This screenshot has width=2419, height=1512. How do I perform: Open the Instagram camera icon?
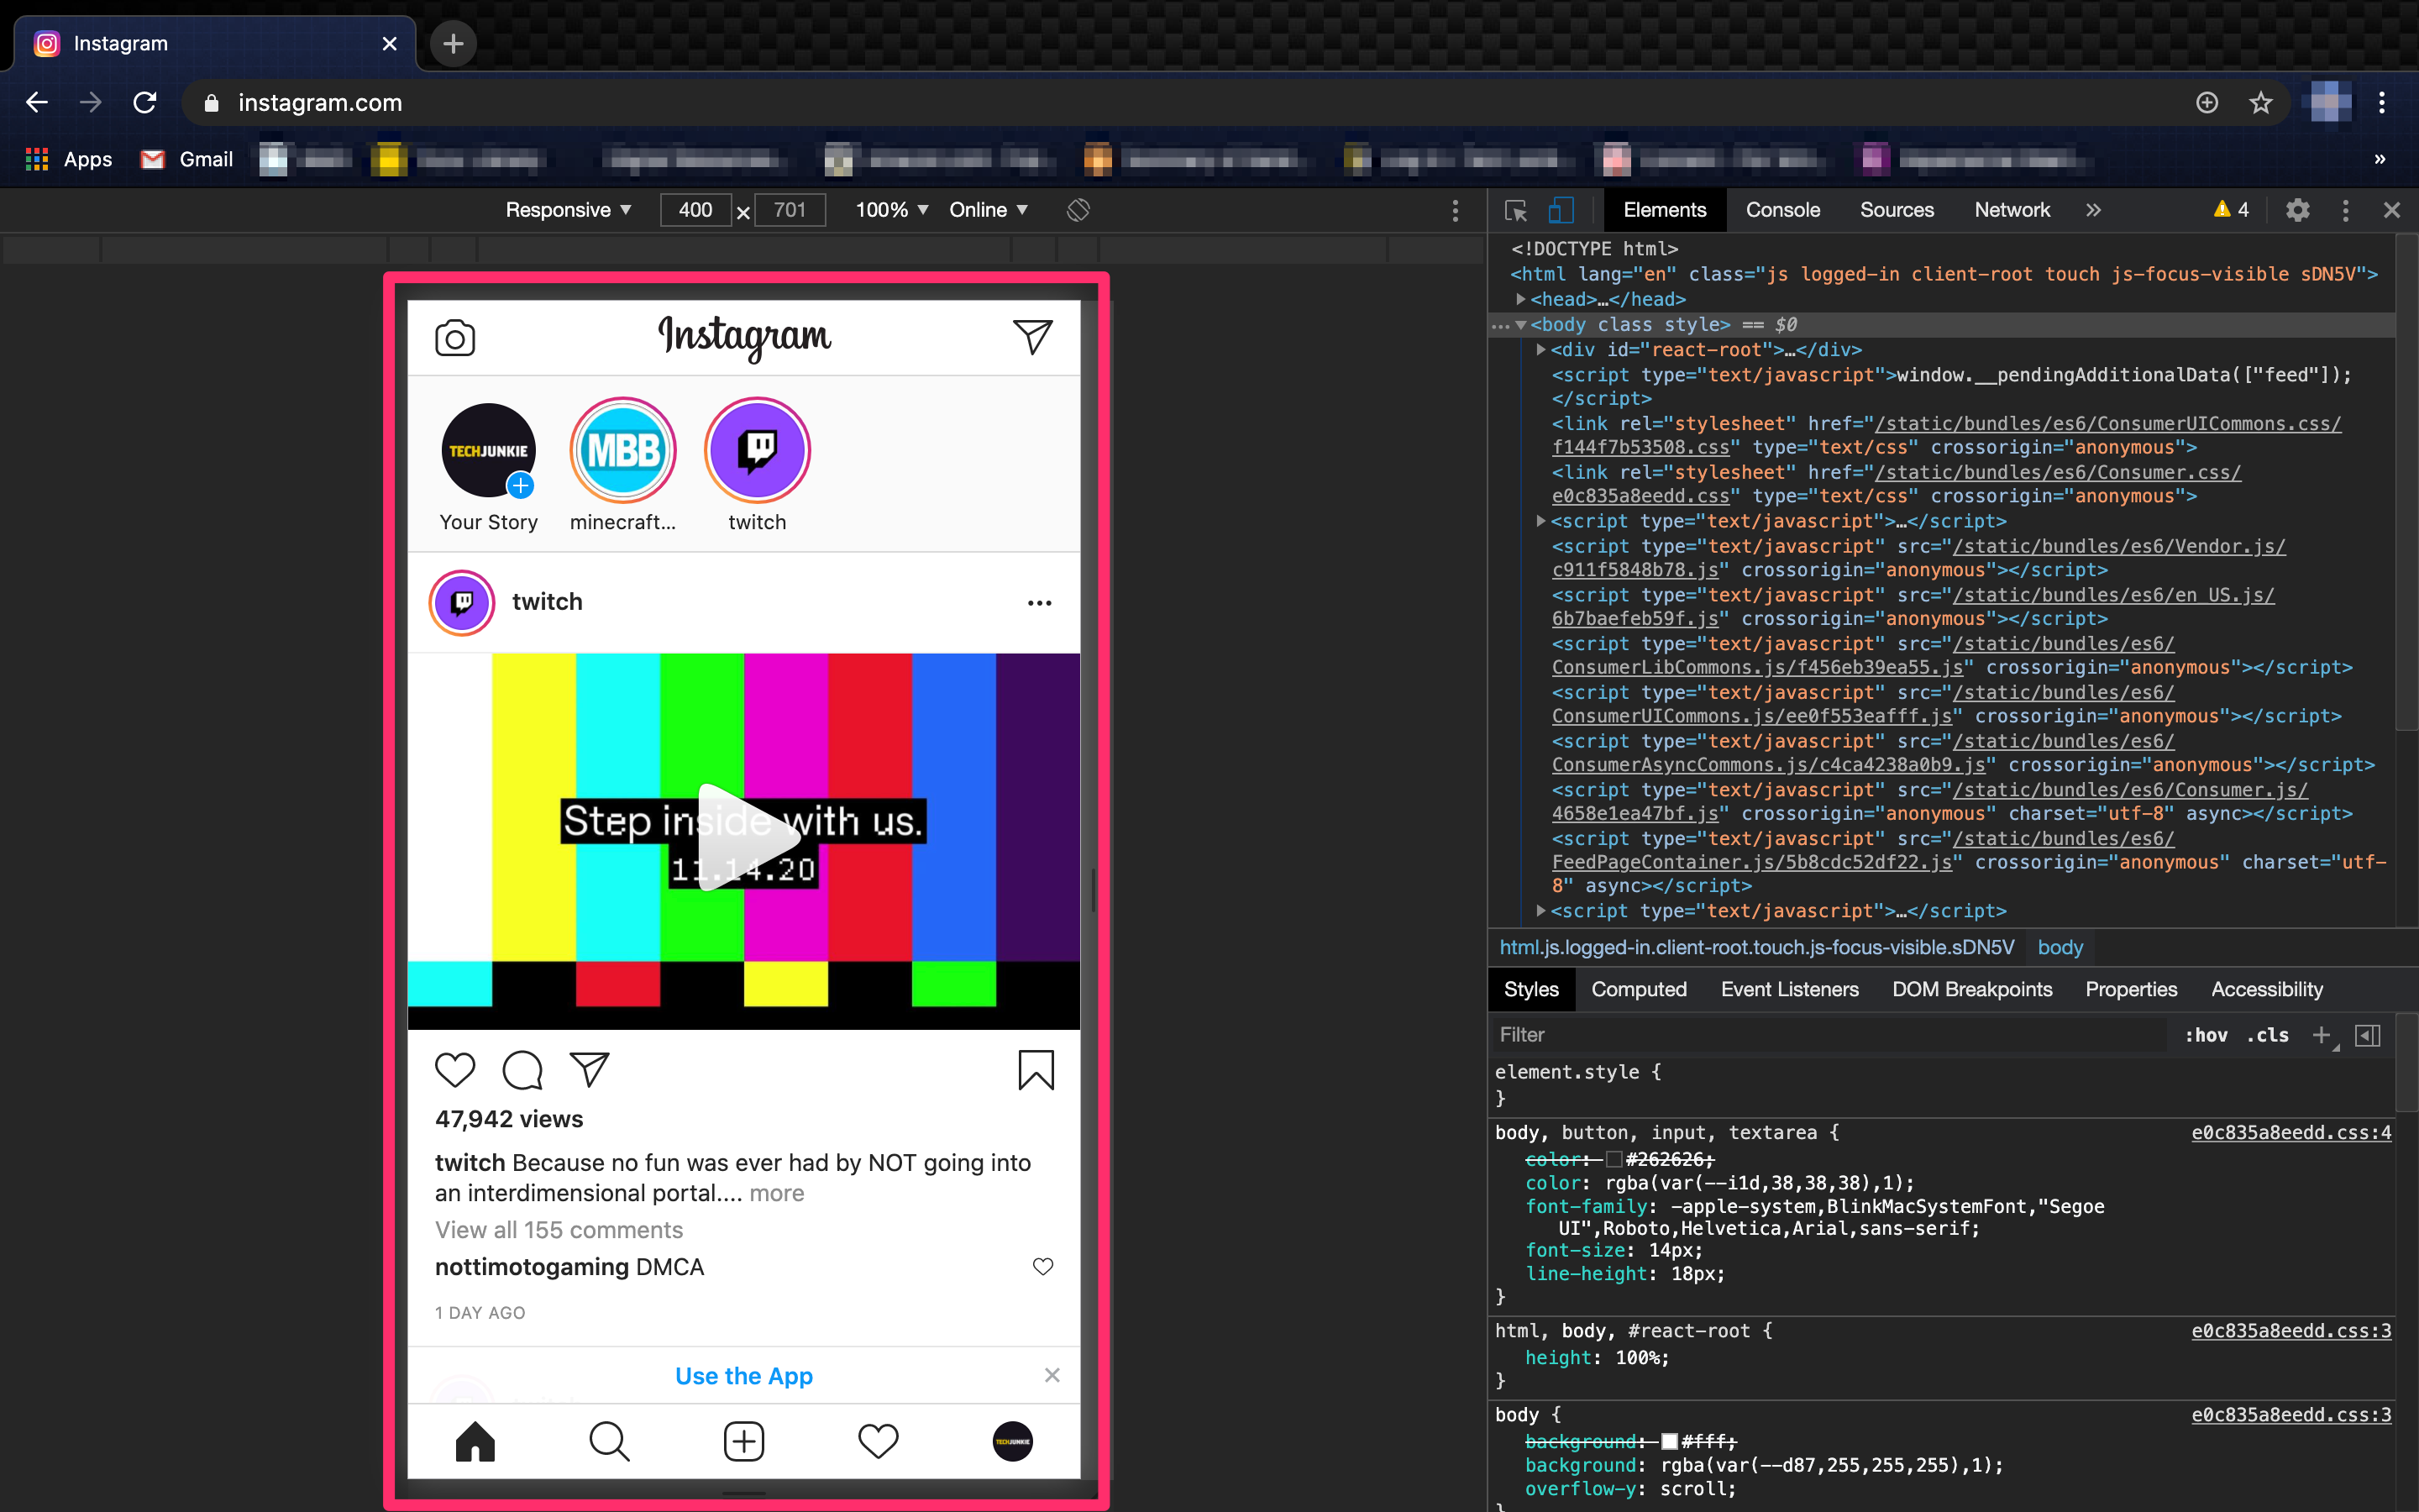[x=454, y=338]
